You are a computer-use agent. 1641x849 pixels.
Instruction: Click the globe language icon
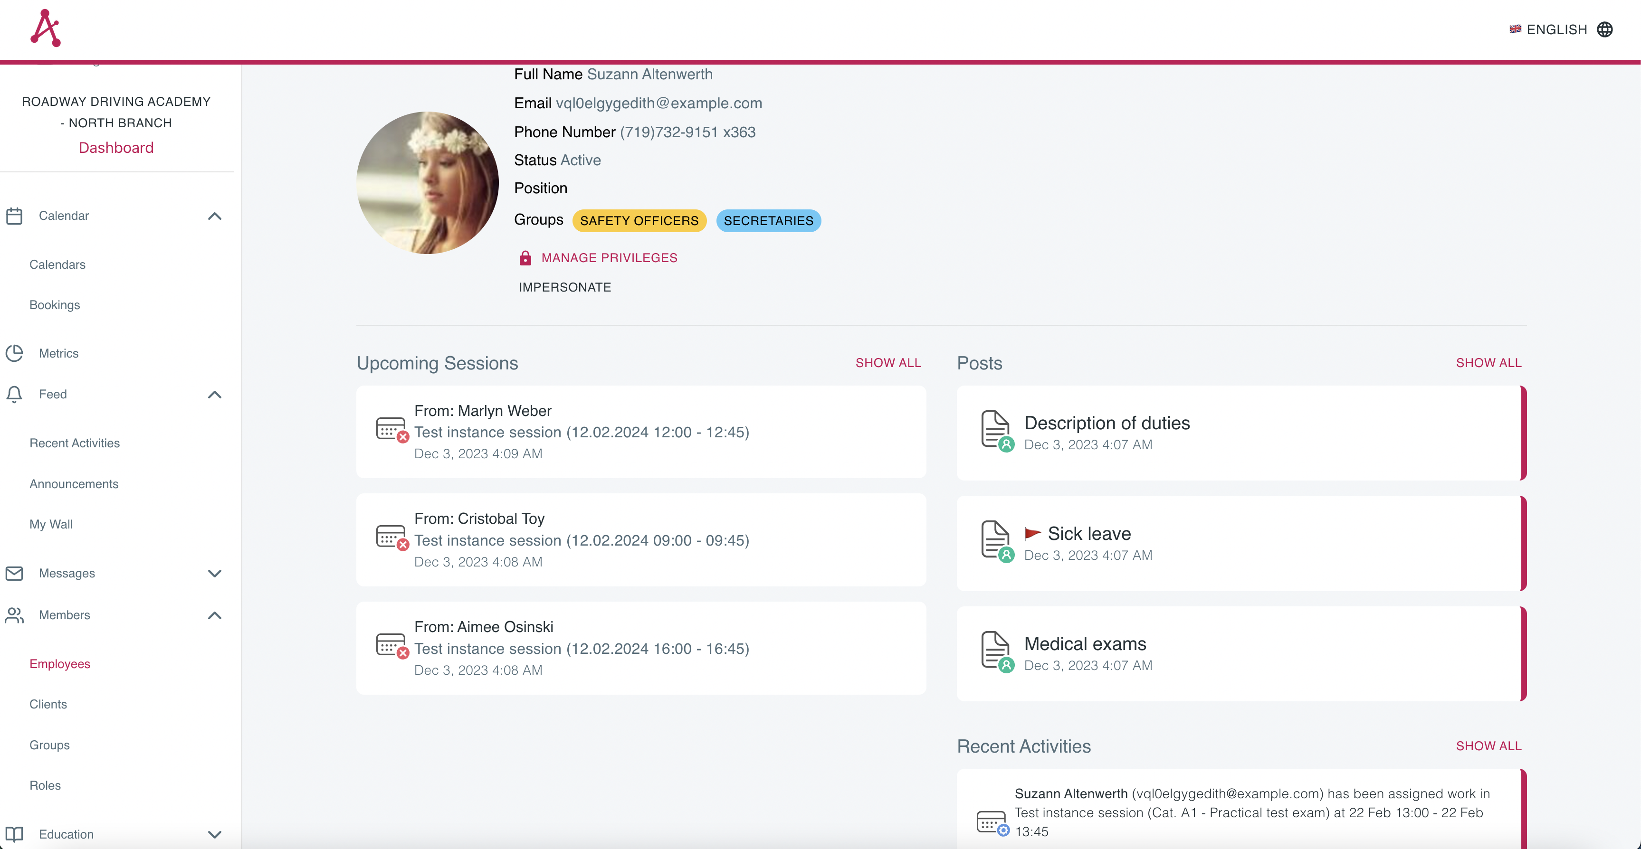click(1606, 28)
